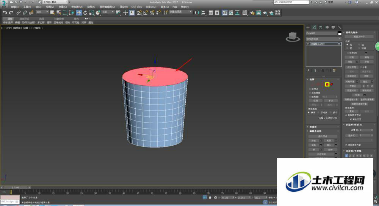Switch to the Hierarchy command panel icon
379x206 pixels.
tap(321, 27)
